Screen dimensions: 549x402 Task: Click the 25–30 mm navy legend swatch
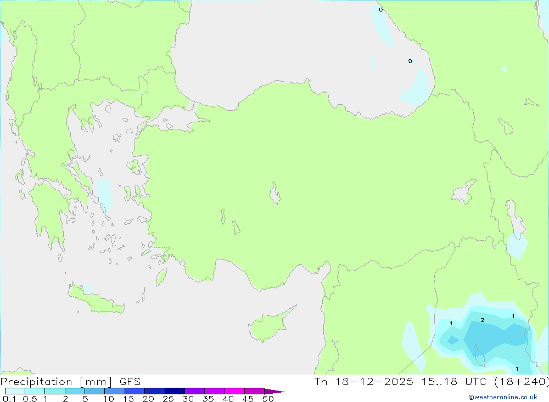(175, 391)
